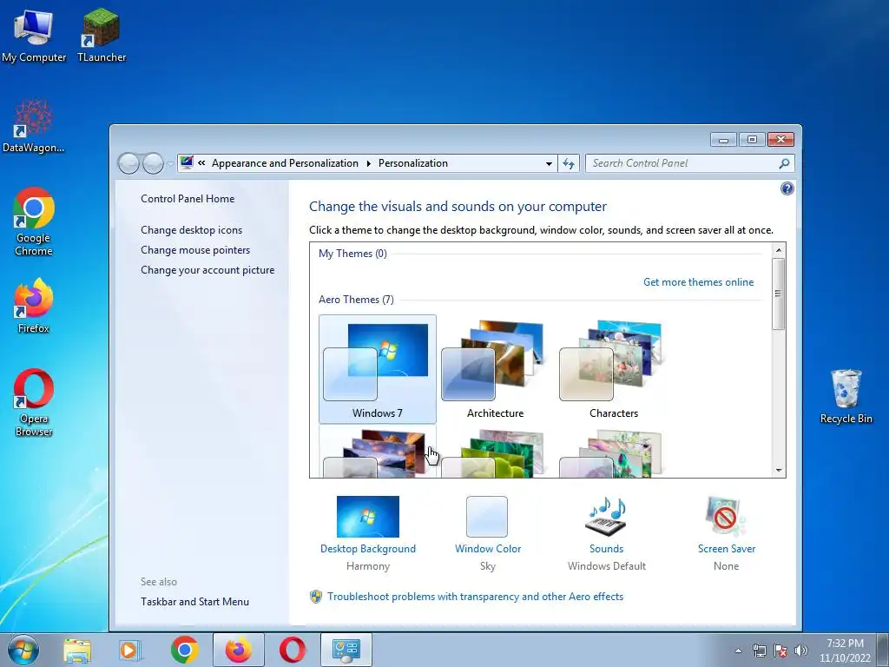Open the network tray icon
889x667 pixels.
click(759, 650)
